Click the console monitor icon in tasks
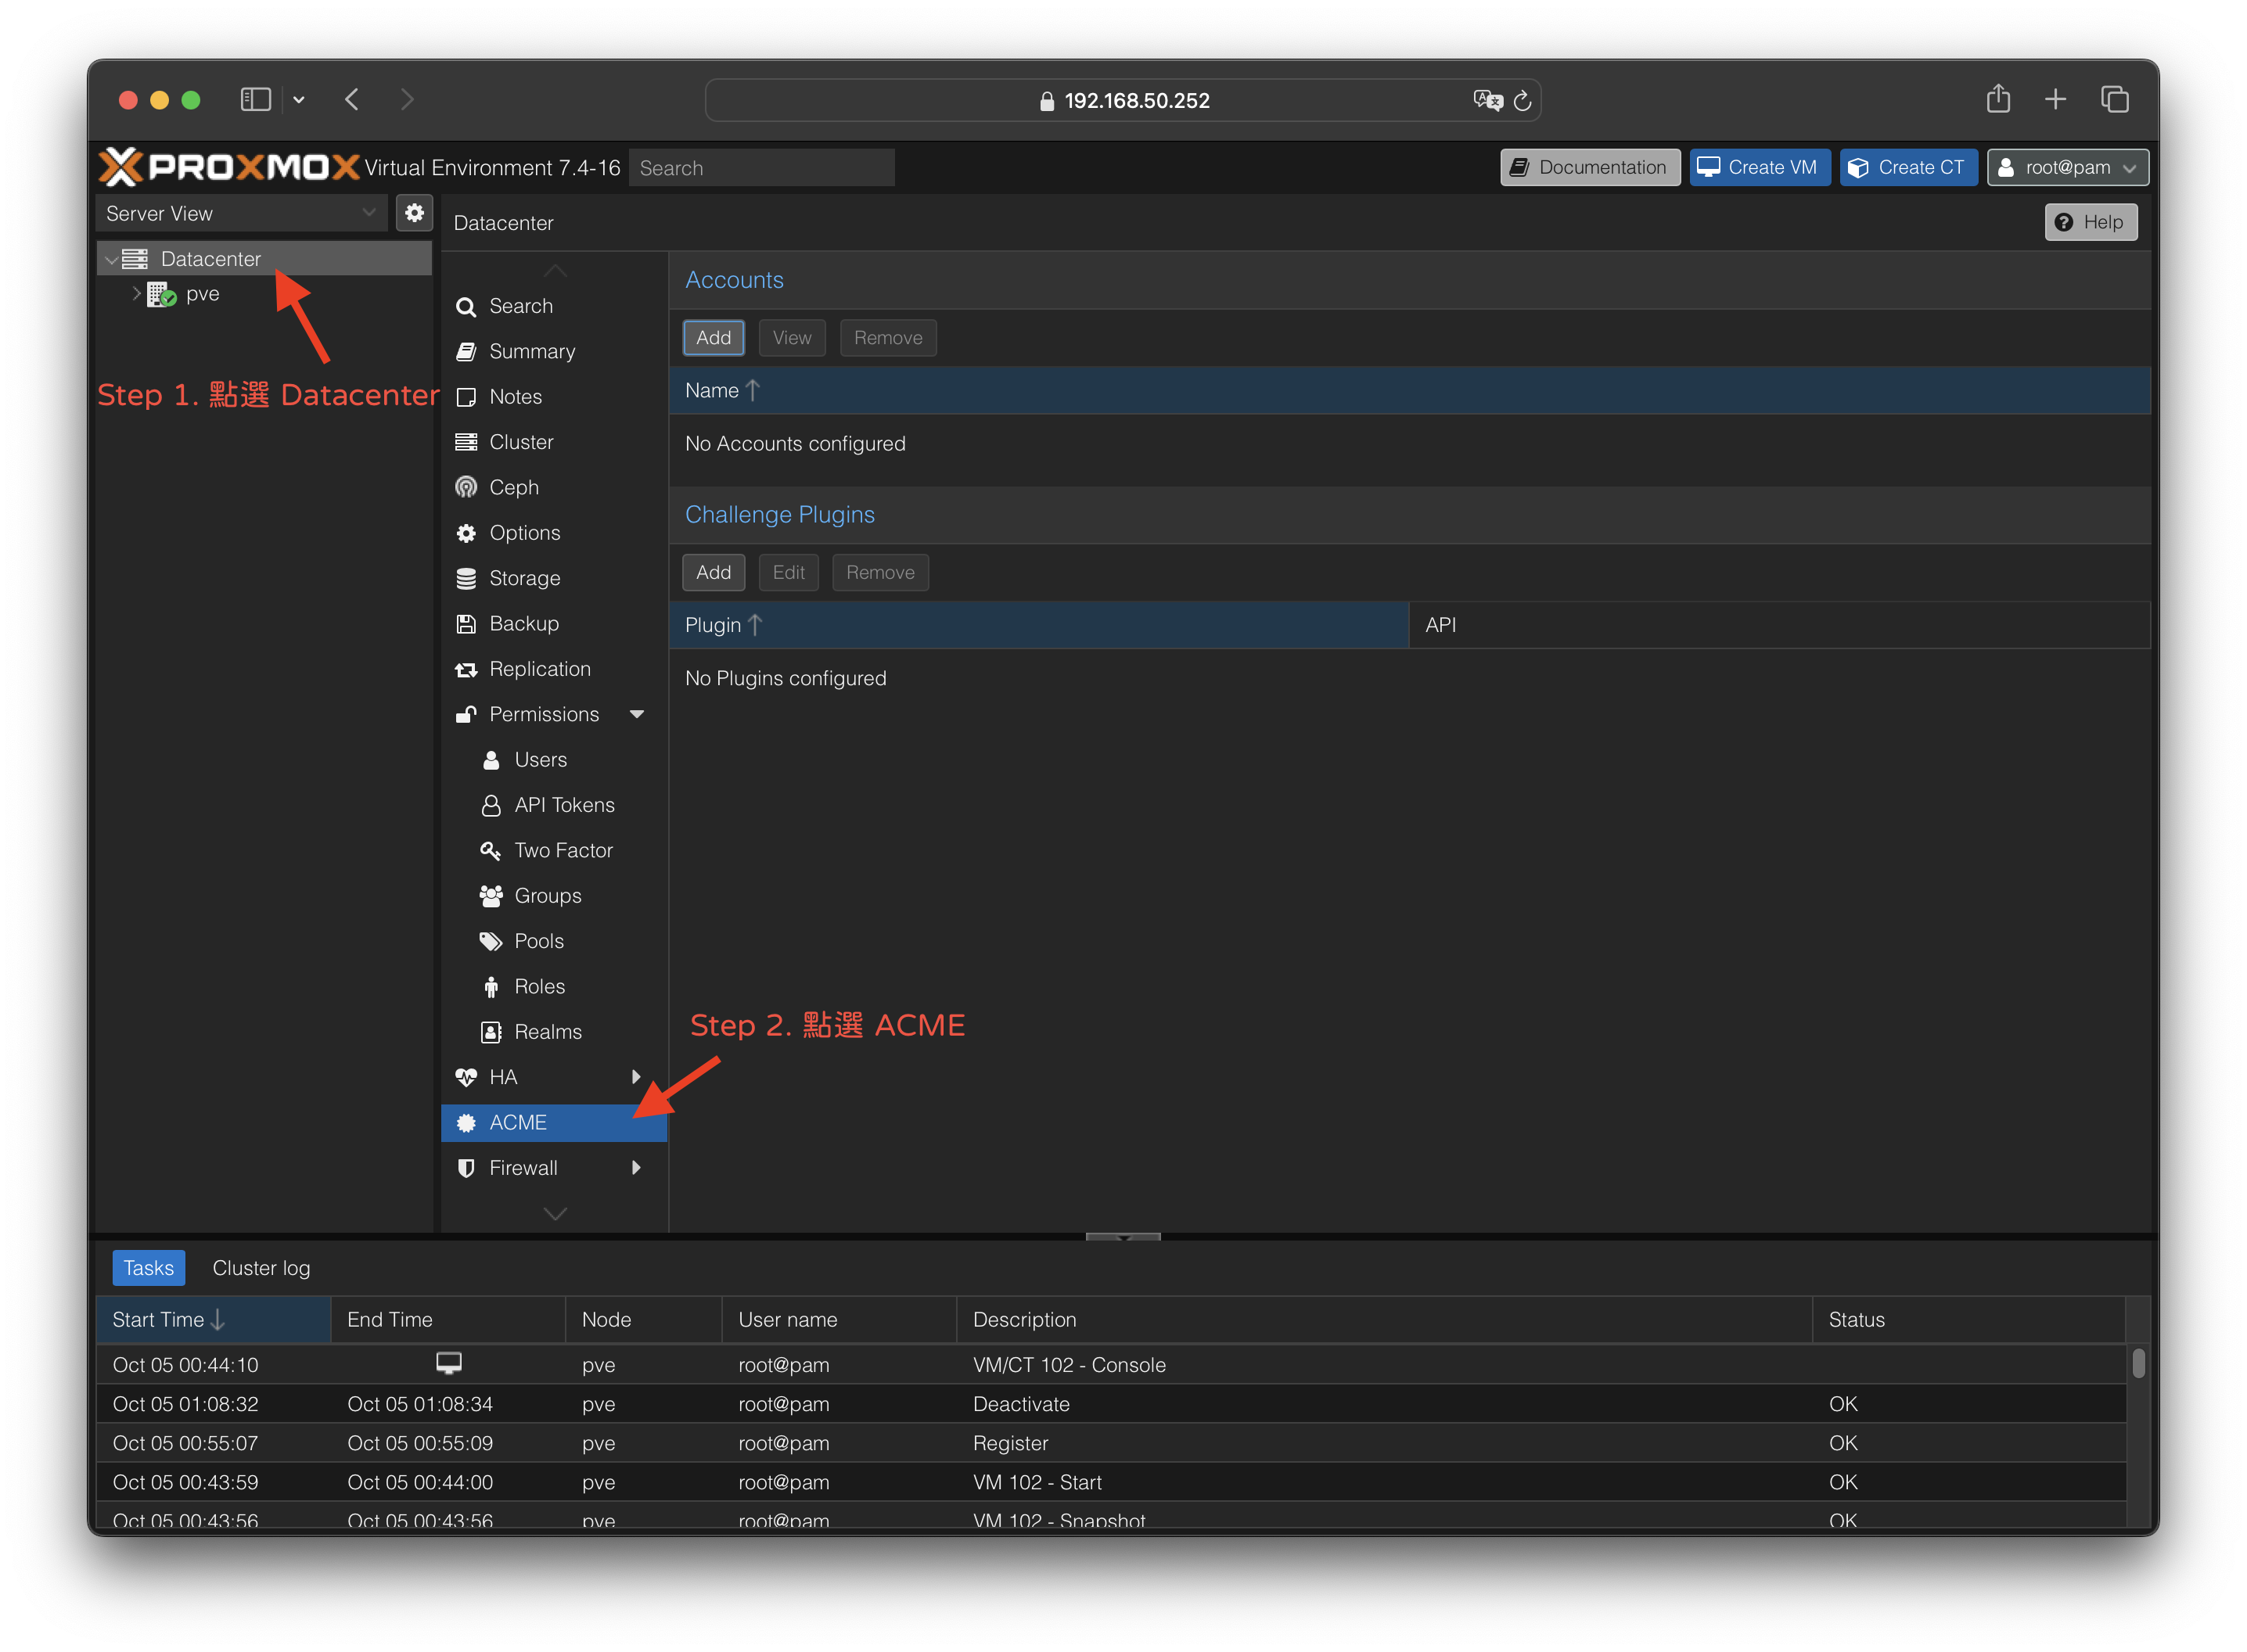 coord(449,1363)
